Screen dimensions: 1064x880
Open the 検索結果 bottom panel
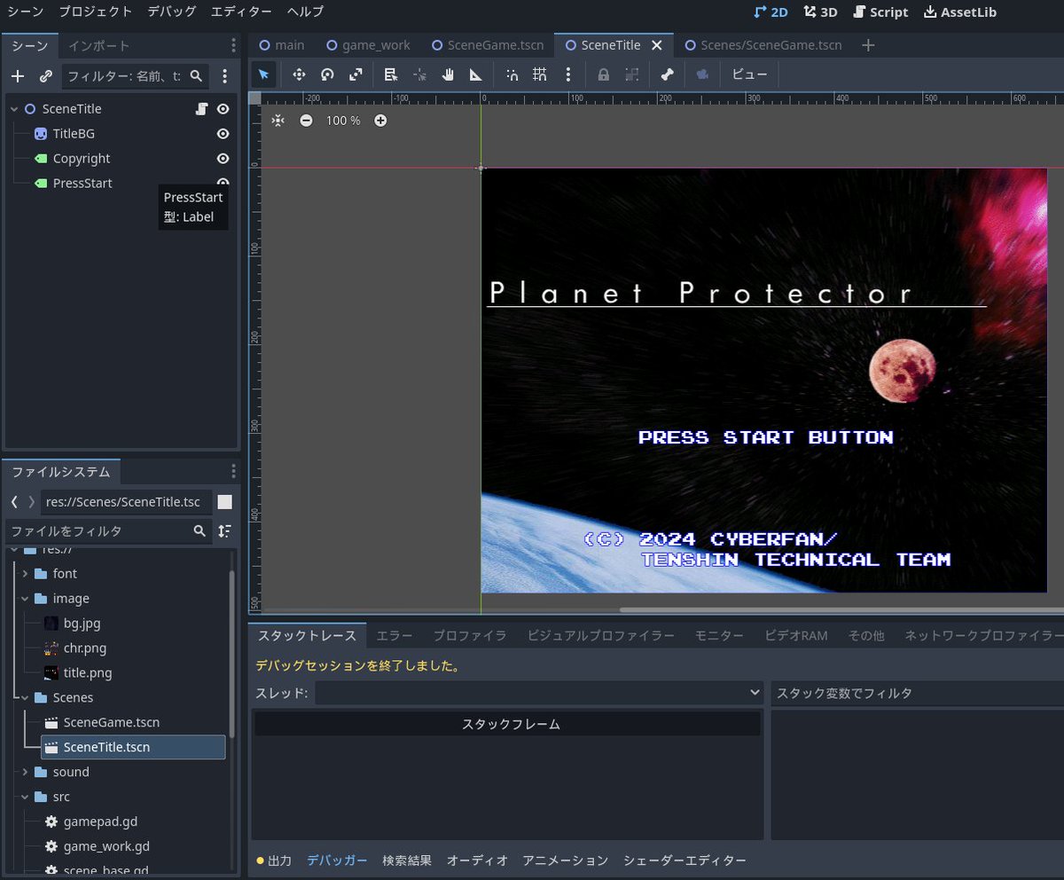(x=407, y=860)
